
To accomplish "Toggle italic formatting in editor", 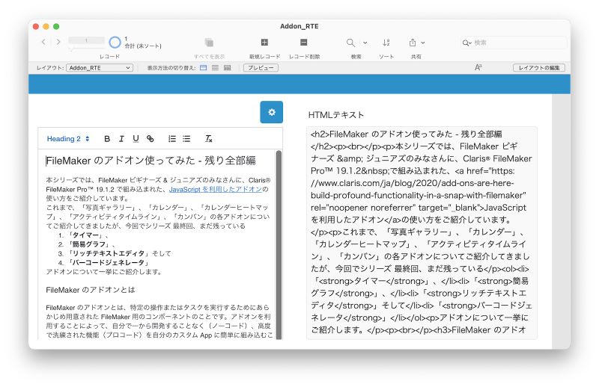I will (x=121, y=139).
